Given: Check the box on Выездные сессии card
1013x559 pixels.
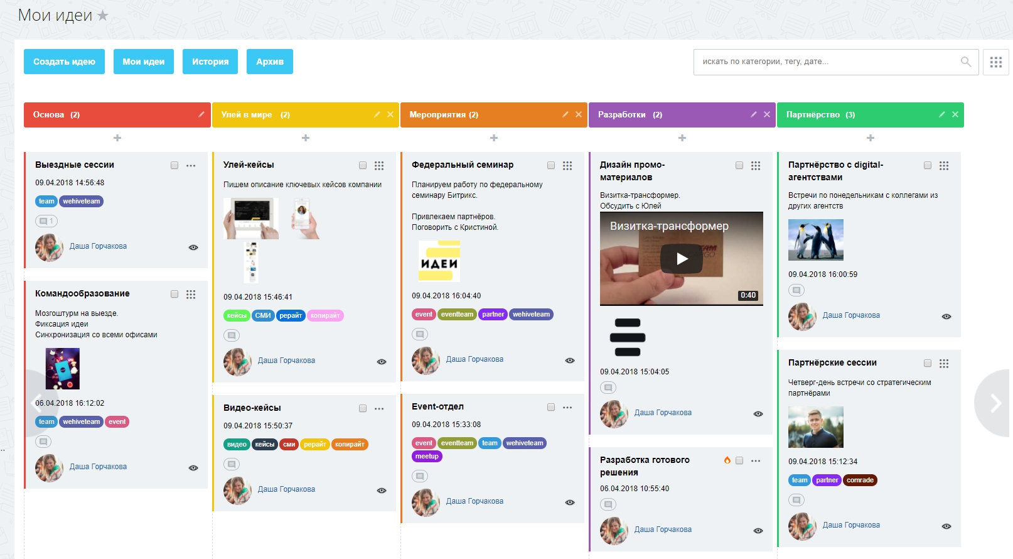Looking at the screenshot, I should click(174, 165).
